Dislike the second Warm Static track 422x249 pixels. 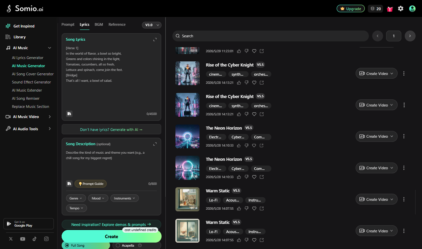click(x=247, y=240)
